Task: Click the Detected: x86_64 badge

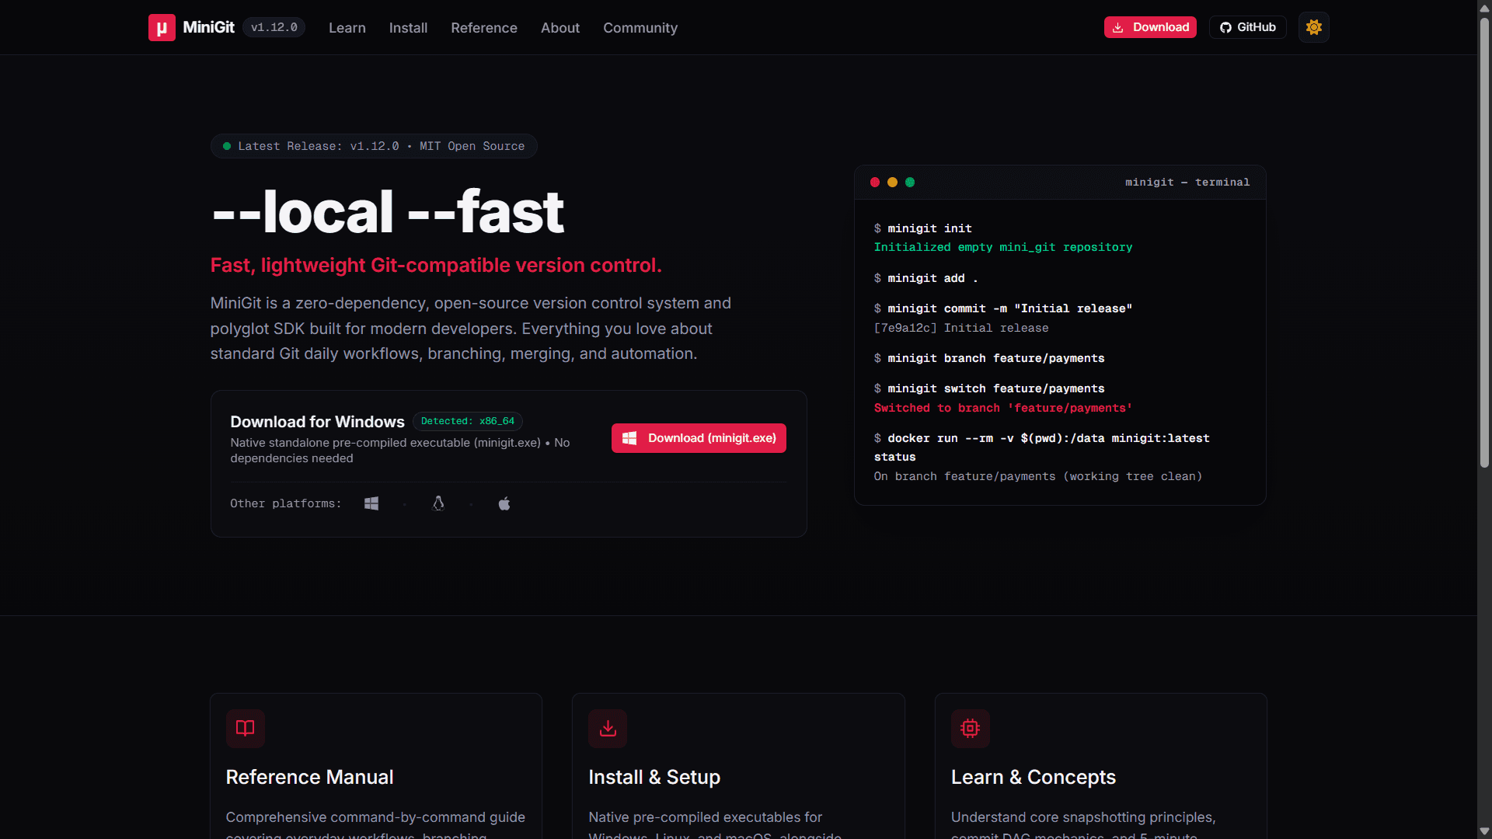Action: (x=468, y=421)
